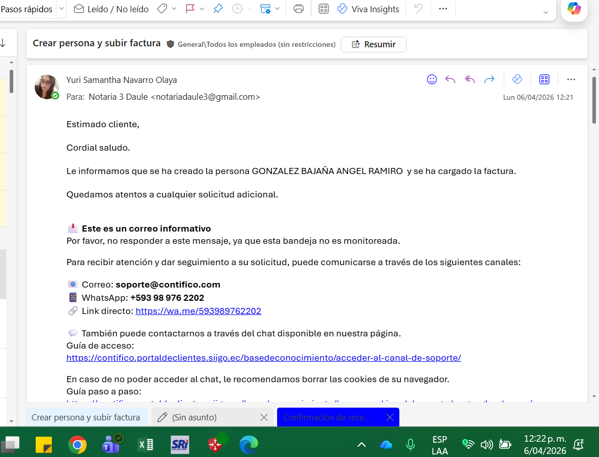Toggle Leído / No leído

[x=111, y=9]
